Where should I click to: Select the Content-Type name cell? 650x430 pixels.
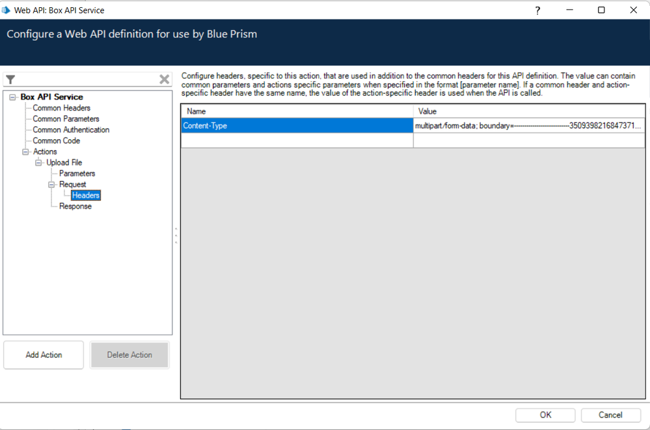click(x=297, y=126)
